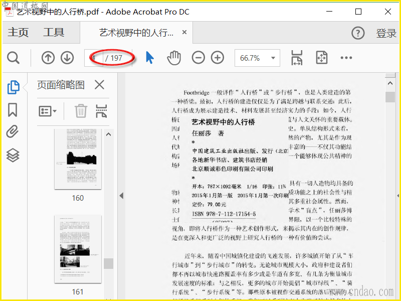Open the 66.7% zoom level dropdown

pos(257,58)
